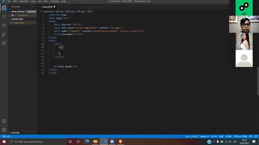Screen dimensions: 259x145
Task: Open the Extensions view
Action: point(4,43)
